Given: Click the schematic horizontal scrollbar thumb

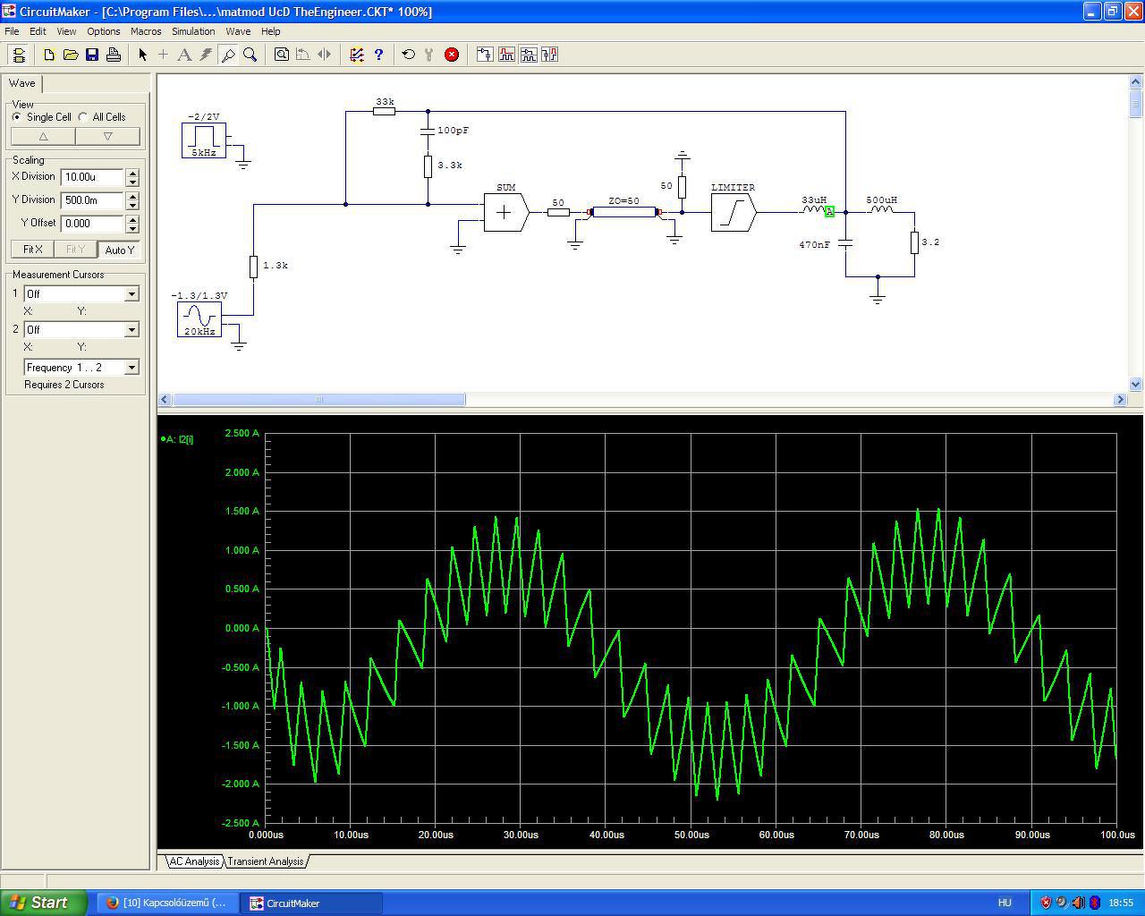Looking at the screenshot, I should [x=318, y=400].
